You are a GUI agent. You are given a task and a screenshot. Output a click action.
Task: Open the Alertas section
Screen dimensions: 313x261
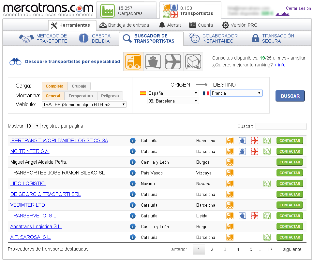pyautogui.click(x=170, y=25)
